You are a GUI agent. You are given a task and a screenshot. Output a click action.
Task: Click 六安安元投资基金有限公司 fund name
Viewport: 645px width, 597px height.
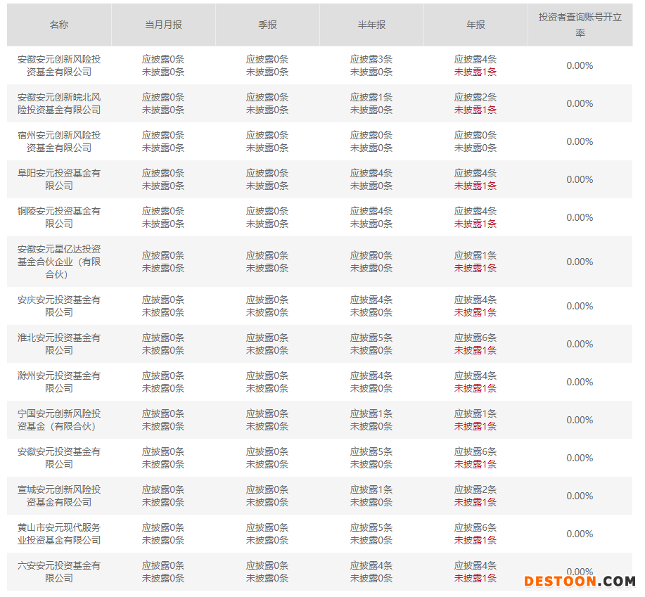point(59,572)
